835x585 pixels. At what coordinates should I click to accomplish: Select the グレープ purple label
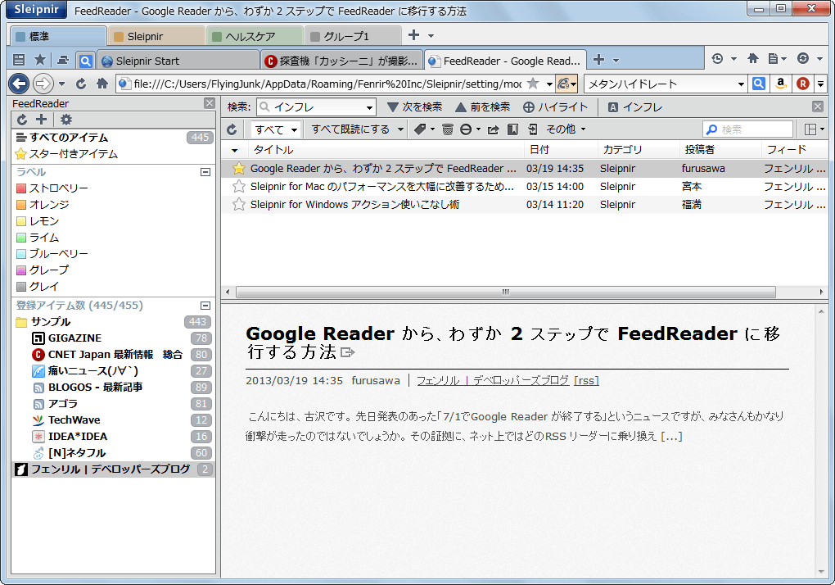point(43,270)
